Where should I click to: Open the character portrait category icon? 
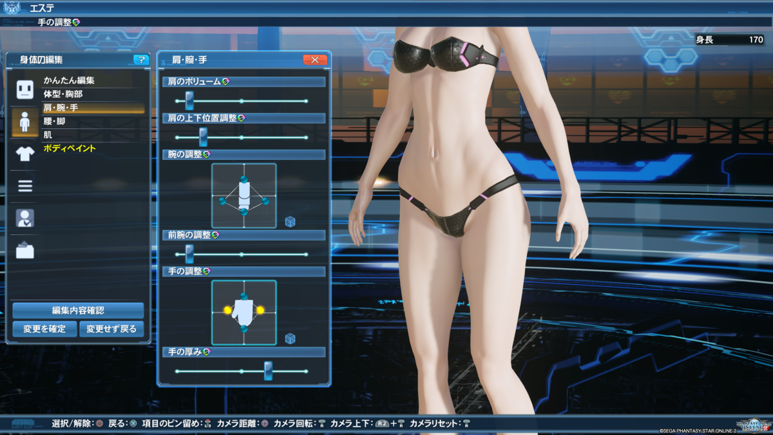[x=24, y=218]
